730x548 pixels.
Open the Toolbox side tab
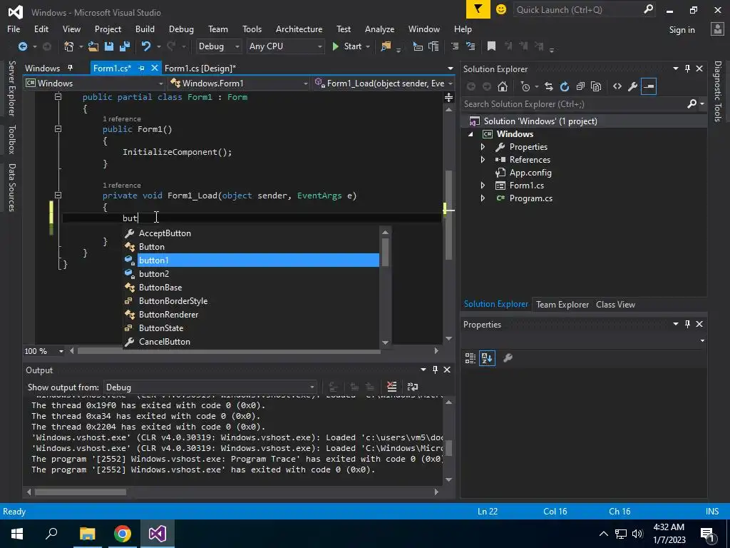pos(12,139)
